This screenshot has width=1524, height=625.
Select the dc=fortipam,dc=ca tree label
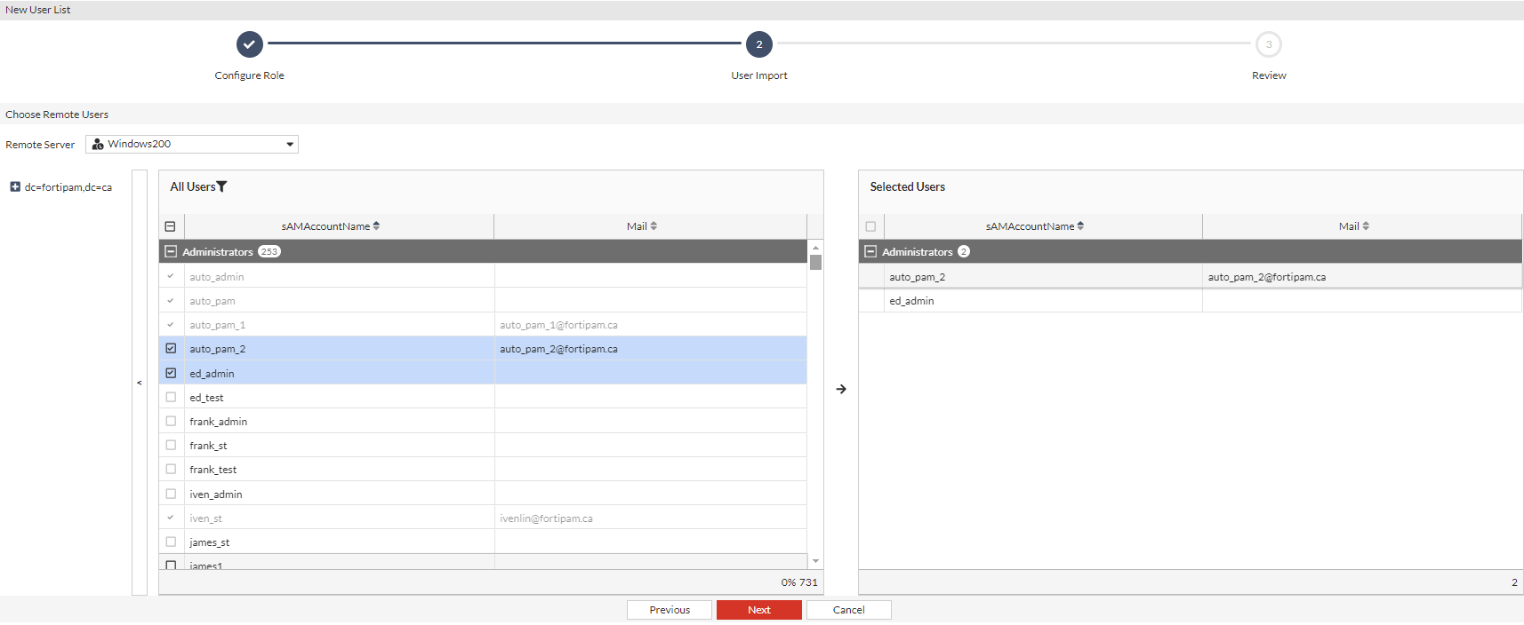(68, 187)
